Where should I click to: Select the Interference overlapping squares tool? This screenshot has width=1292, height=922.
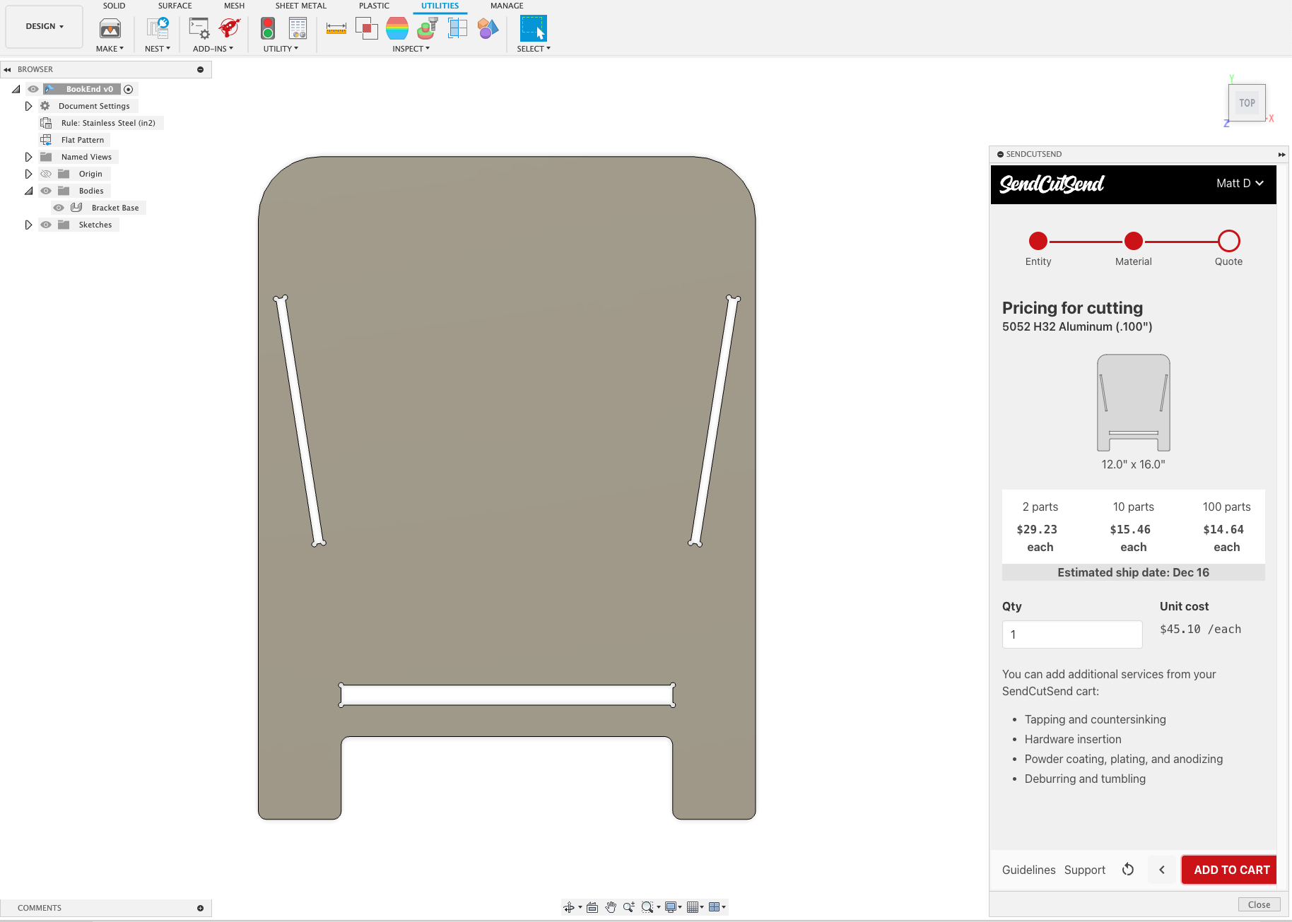point(367,28)
